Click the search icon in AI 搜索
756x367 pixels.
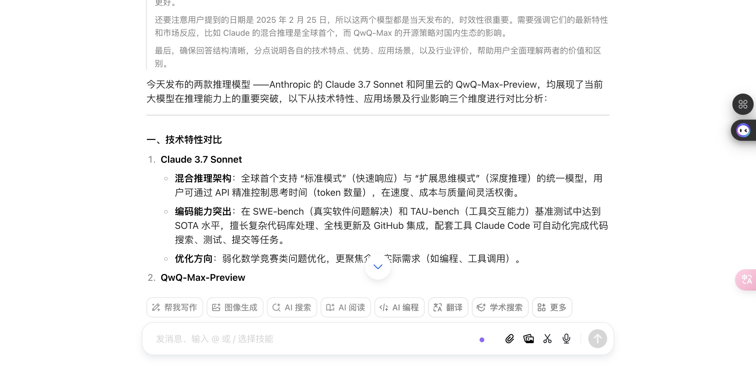point(276,307)
